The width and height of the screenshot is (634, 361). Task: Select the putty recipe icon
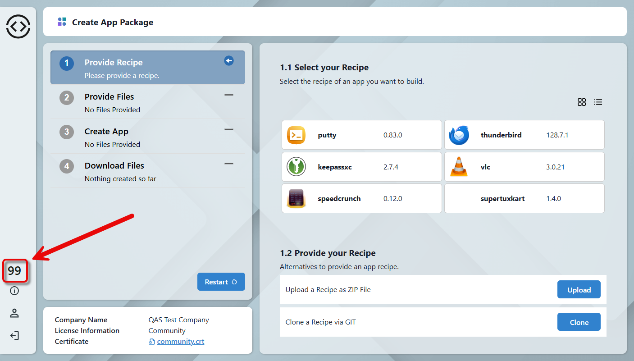pos(296,135)
